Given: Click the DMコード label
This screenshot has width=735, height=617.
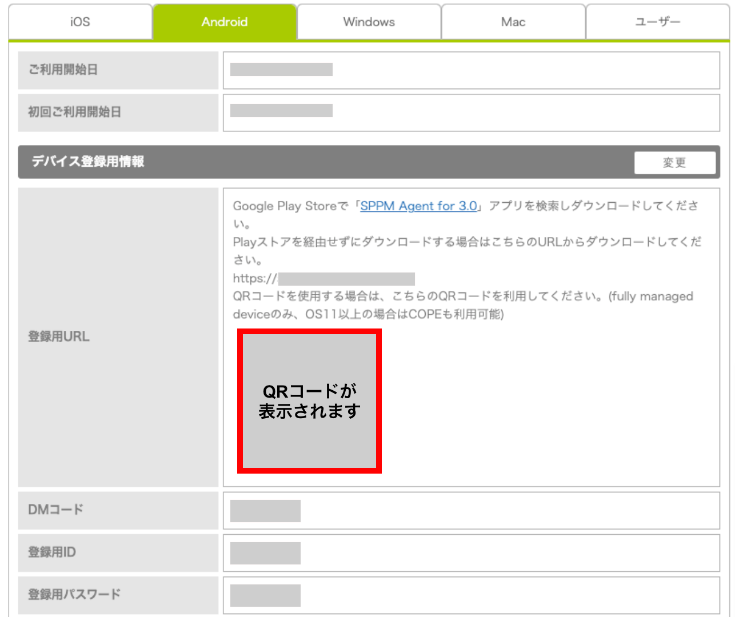Looking at the screenshot, I should [56, 510].
